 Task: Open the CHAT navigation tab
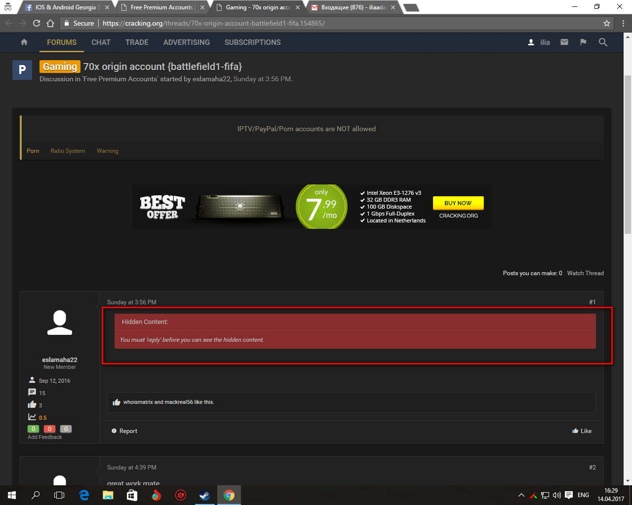pos(101,42)
